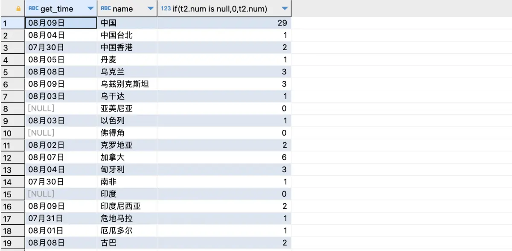Select the [NULL] get_time cell for 印度
Screen dimensions: 512x251
coord(61,194)
